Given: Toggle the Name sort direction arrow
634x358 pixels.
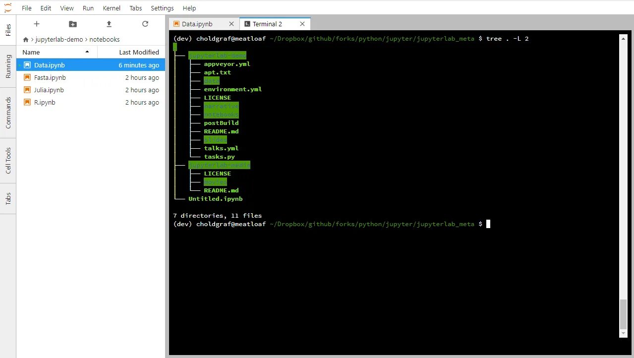Looking at the screenshot, I should point(87,52).
